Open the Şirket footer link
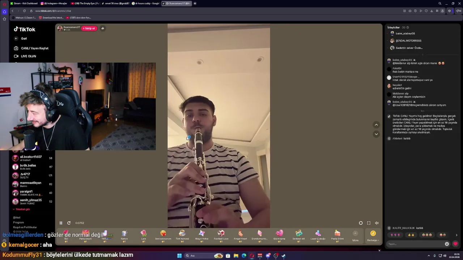The image size is (463, 260). [17, 217]
